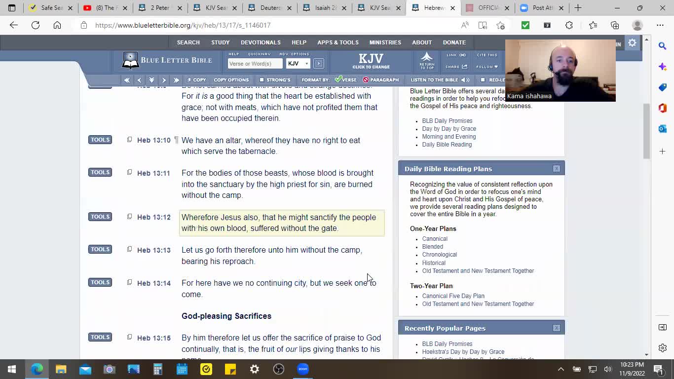
Task: Close the Recently Popular Pages panel
Action: [557, 328]
